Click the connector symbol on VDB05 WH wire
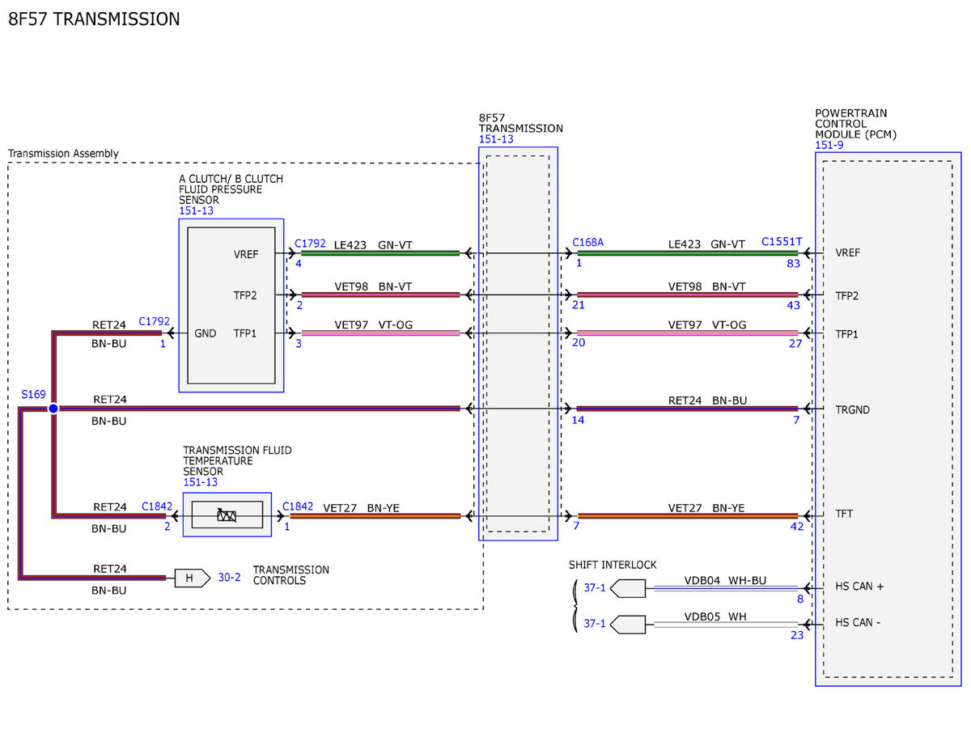Screen dimensions: 971x750 tap(628, 625)
